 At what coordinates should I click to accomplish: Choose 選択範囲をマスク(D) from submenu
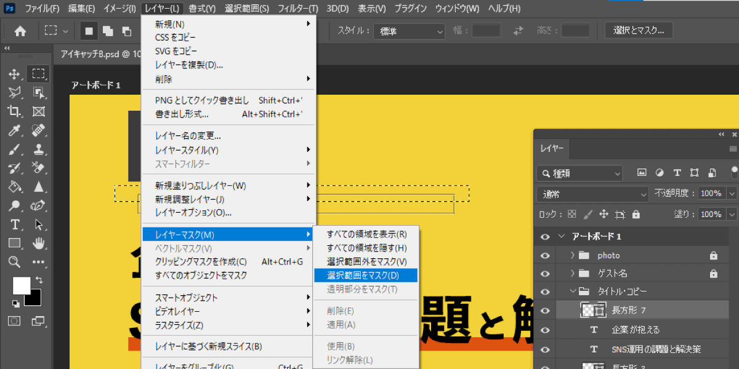tap(366, 276)
